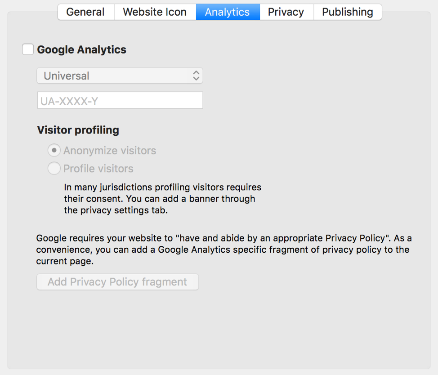This screenshot has height=375, width=438.
Task: Click the bold Google Analytics label
Action: (81, 49)
